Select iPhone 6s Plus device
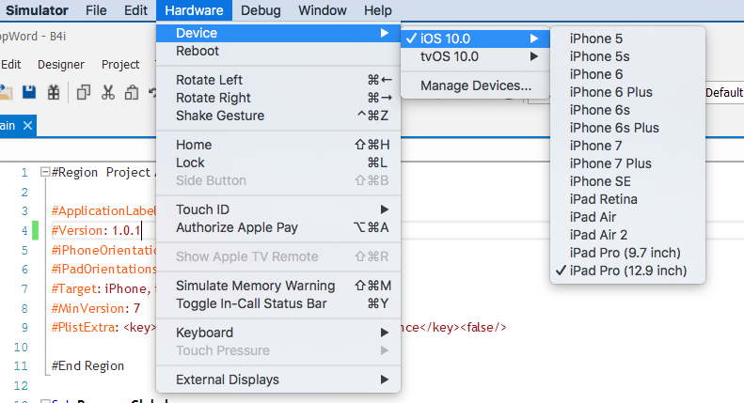744x403 pixels. pos(627,128)
